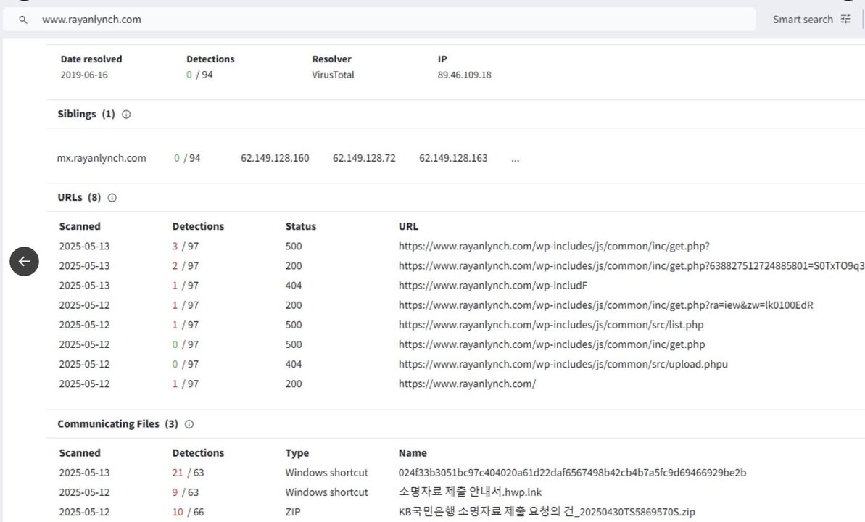Viewport: 865px width, 522px height.
Task: Click the 024f33b3051bc97 Windows shortcut hash
Action: coord(572,472)
